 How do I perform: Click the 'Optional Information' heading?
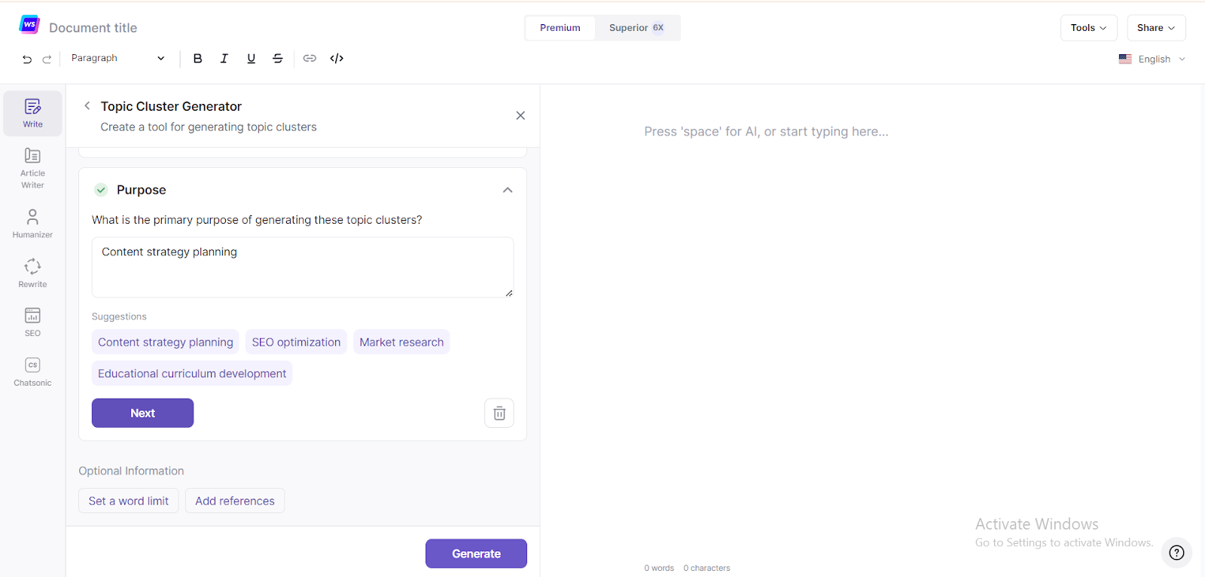point(131,471)
